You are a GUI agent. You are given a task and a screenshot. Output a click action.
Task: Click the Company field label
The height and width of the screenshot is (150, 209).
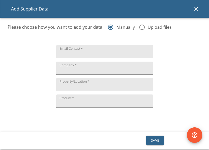coord(68,65)
